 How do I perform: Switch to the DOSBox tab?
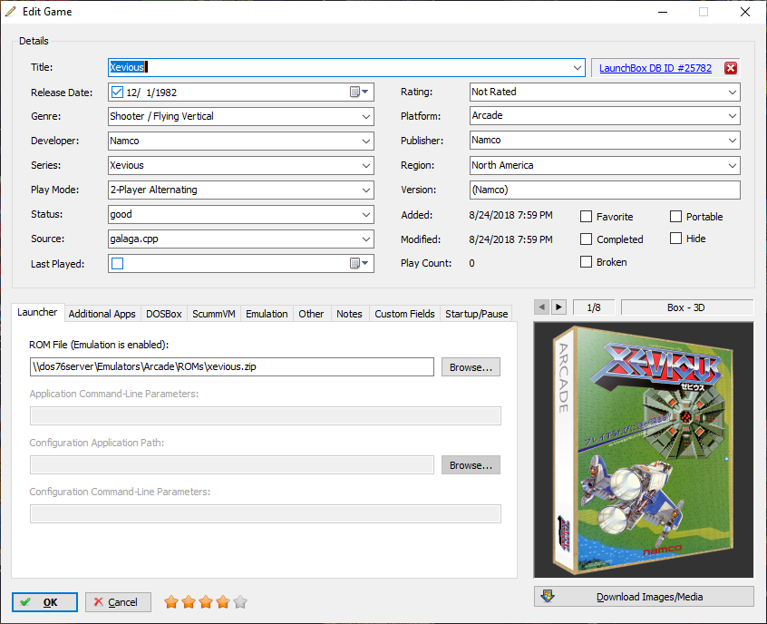pyautogui.click(x=164, y=314)
